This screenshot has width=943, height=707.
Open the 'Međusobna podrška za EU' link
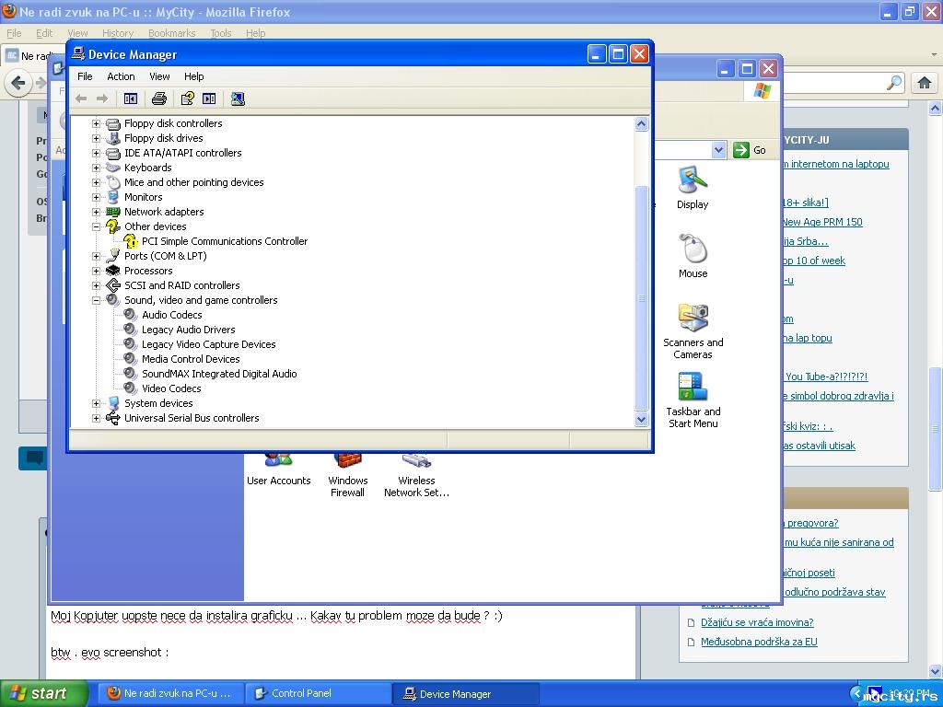point(759,642)
